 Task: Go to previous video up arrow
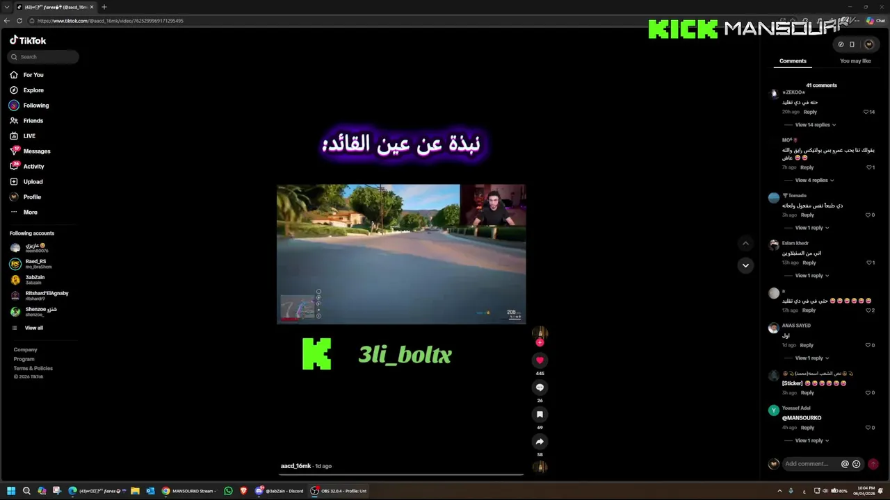(745, 243)
